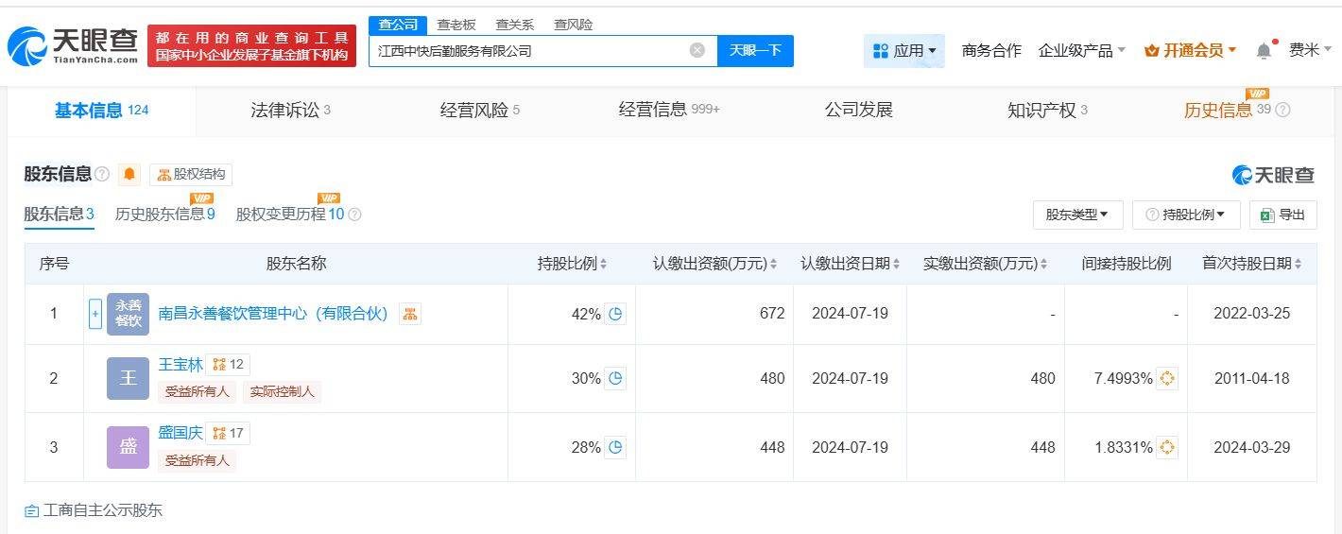Click the 2022-03-25 date cell
Image resolution: width=1342 pixels, height=534 pixels.
pos(1251,314)
